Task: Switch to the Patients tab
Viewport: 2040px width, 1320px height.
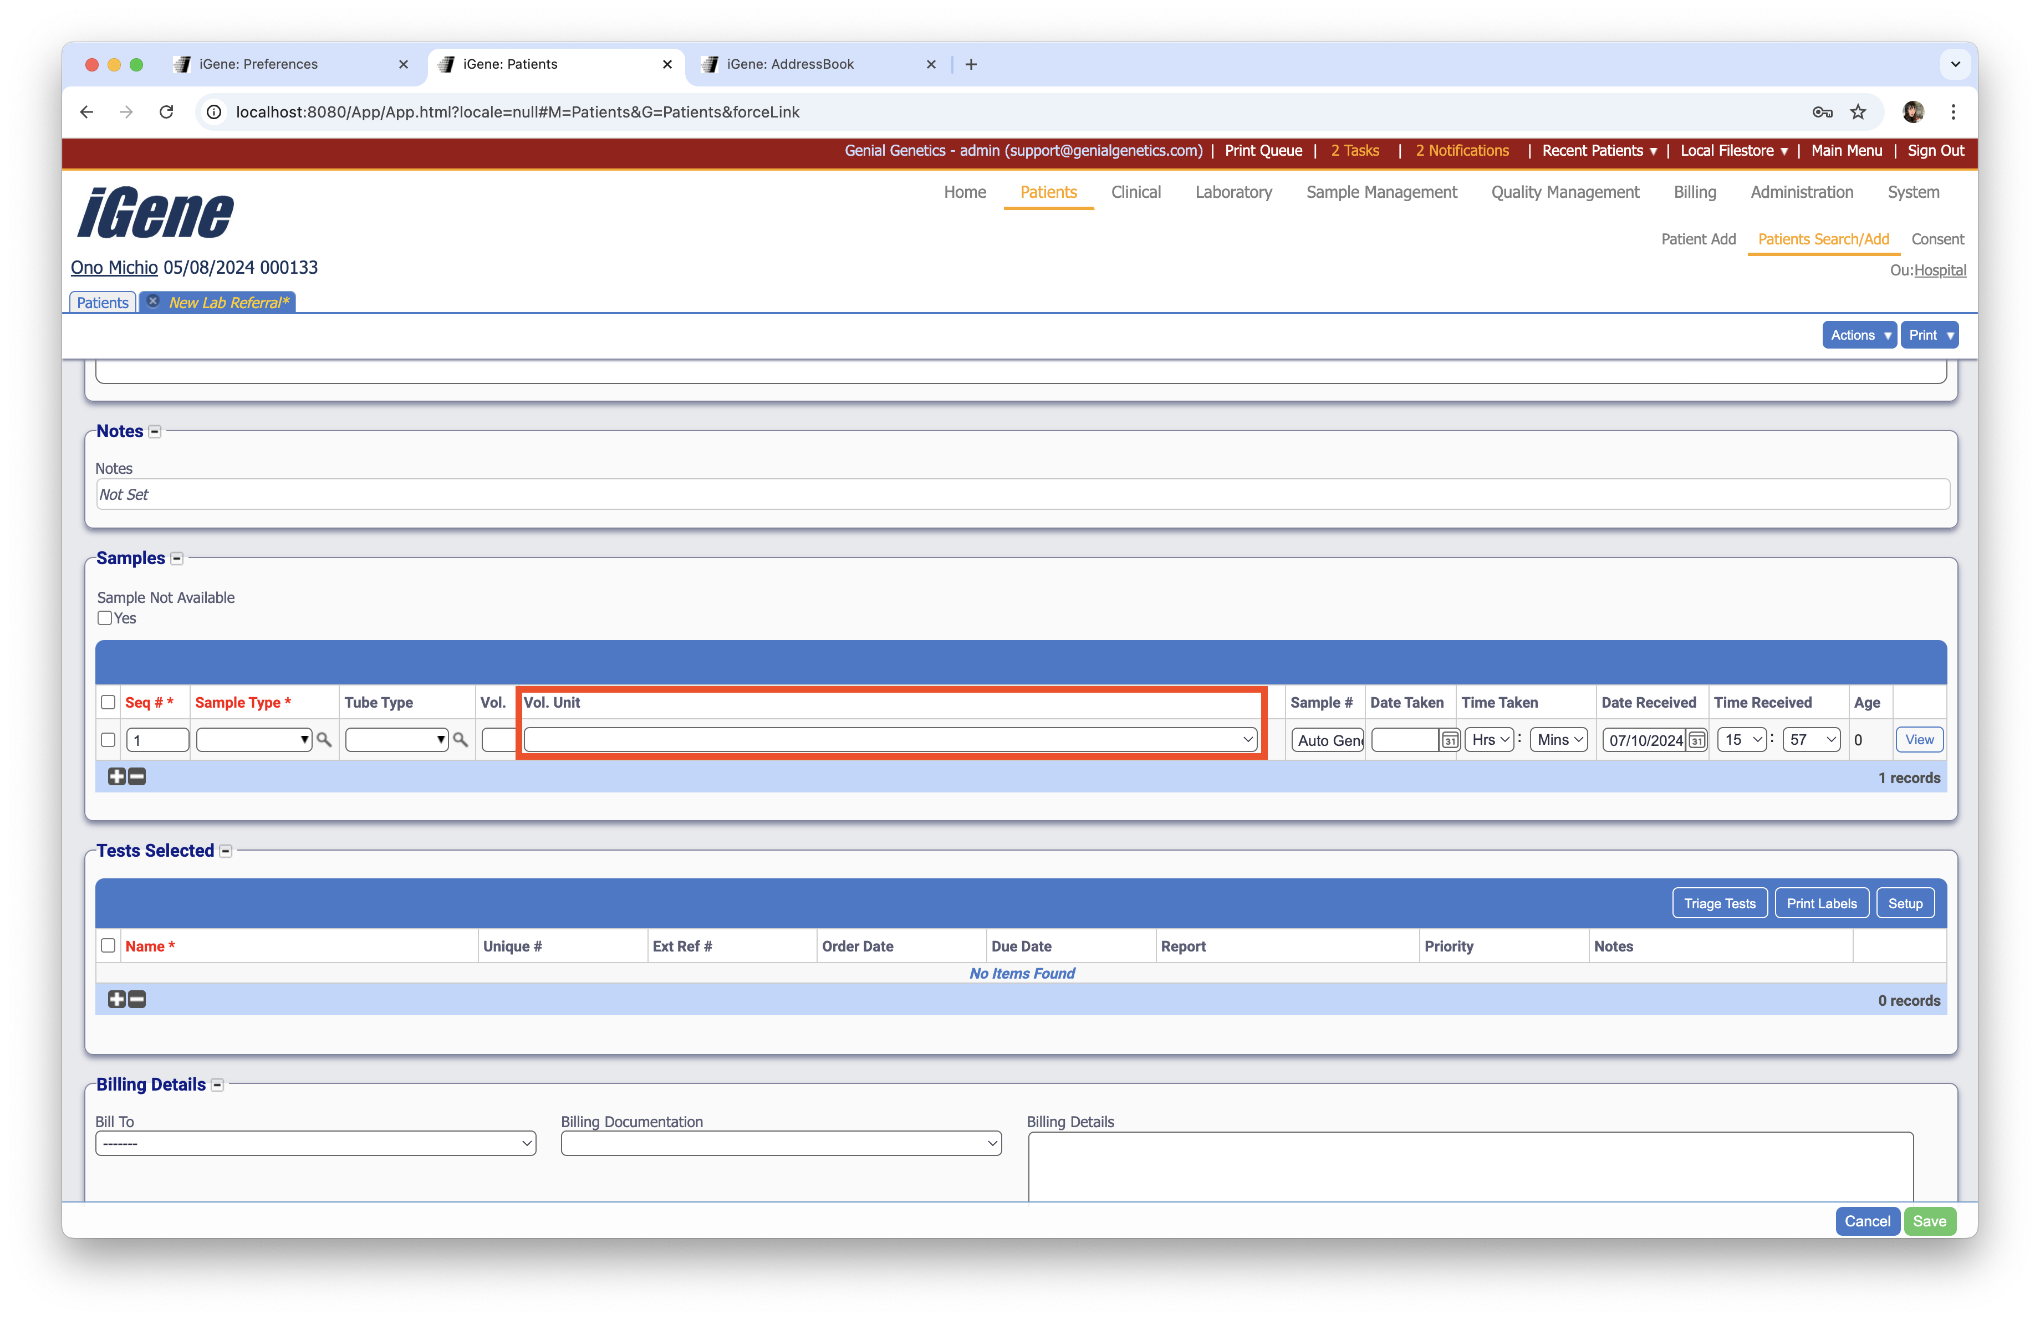Action: point(102,303)
